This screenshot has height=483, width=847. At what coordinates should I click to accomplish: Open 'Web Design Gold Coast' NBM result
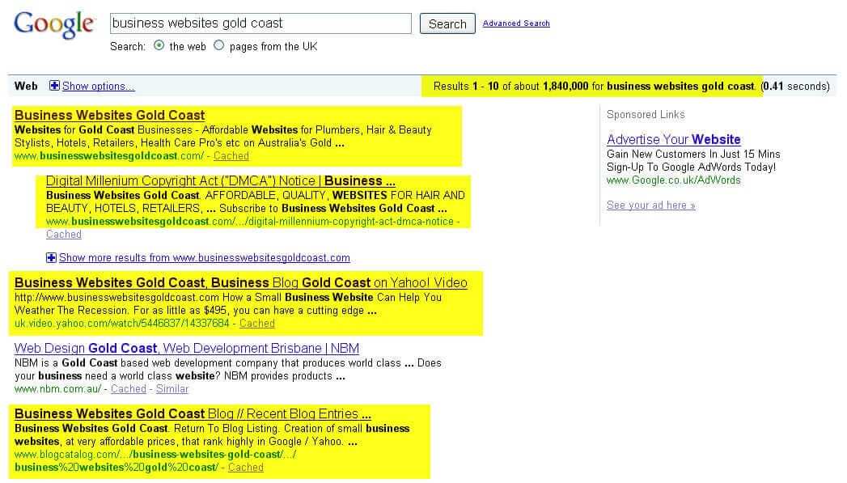[x=187, y=349]
